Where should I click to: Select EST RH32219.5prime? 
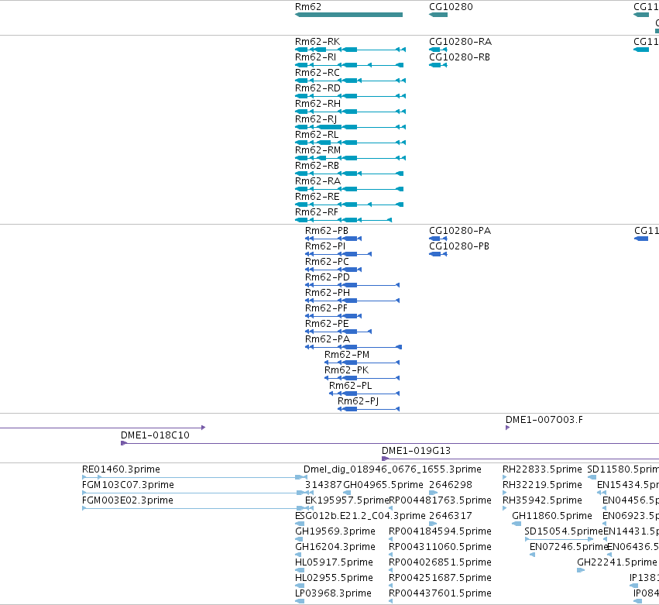coord(505,493)
